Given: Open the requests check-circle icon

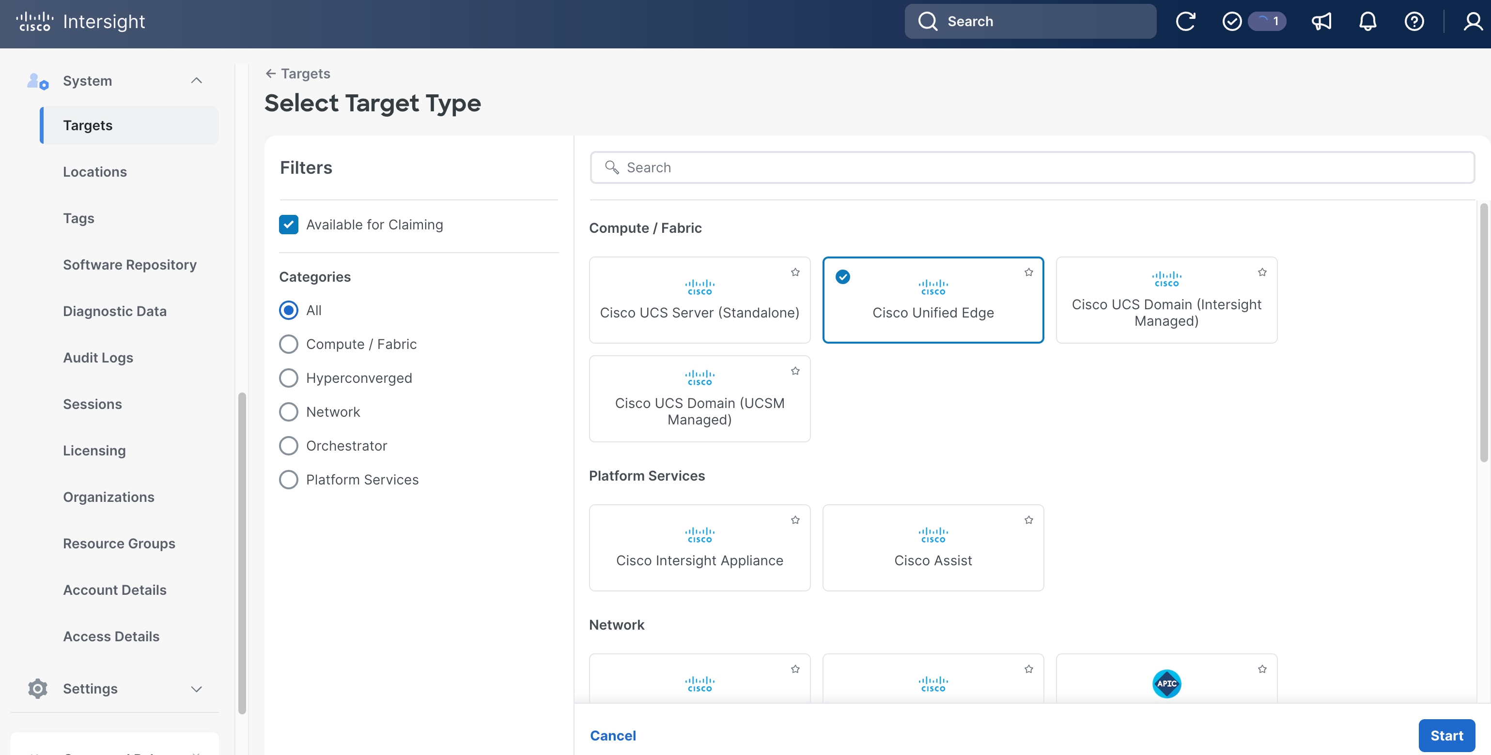Looking at the screenshot, I should [1232, 21].
